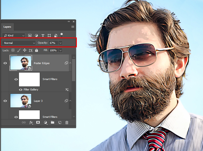Collapse the panel with double arrows

(x=69, y=22)
